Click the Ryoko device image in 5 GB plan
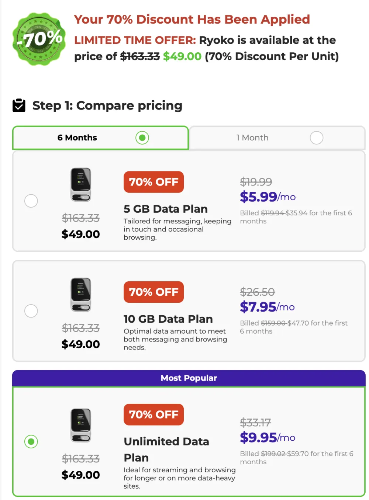 [x=80, y=184]
